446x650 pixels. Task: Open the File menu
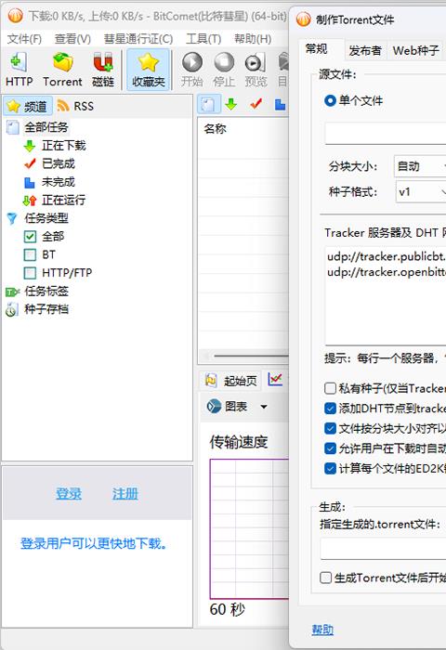tap(24, 39)
